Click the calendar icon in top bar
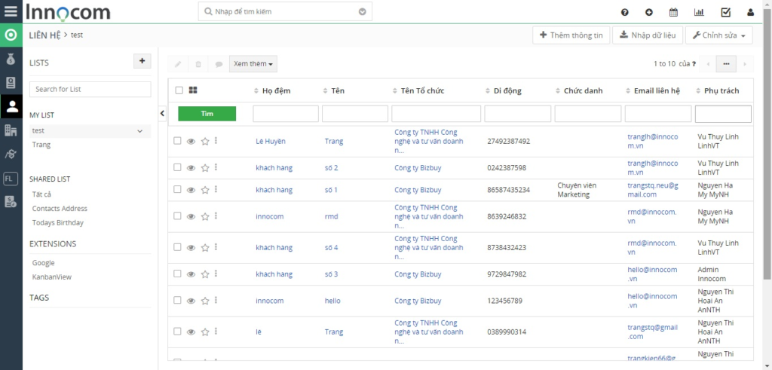 pyautogui.click(x=674, y=12)
